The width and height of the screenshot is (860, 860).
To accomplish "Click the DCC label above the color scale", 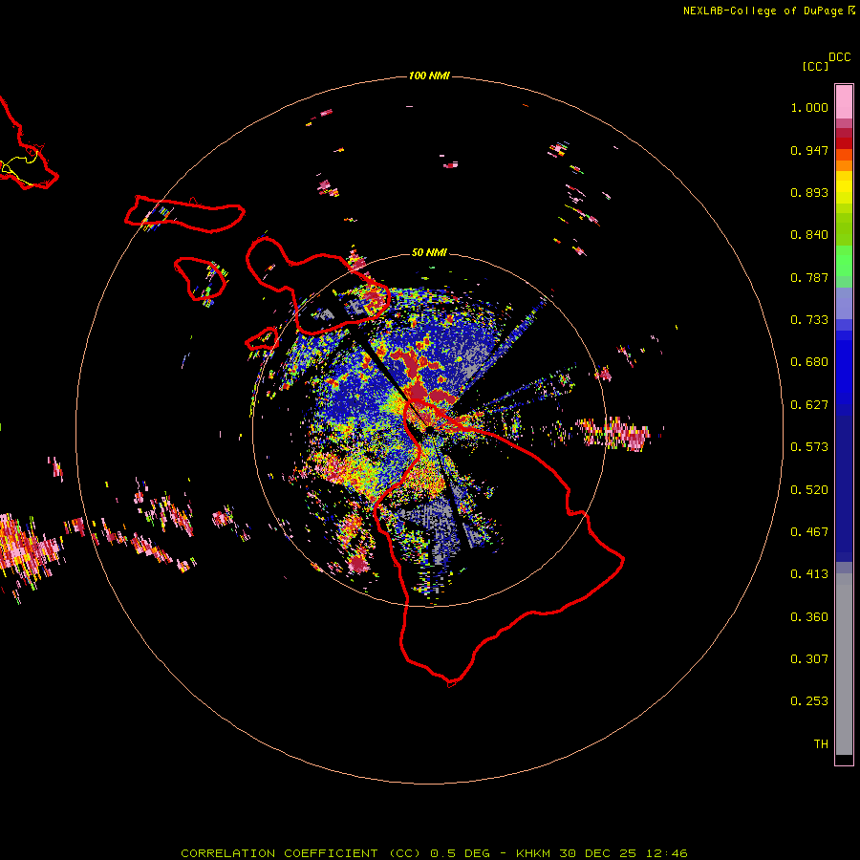I will click(x=840, y=57).
